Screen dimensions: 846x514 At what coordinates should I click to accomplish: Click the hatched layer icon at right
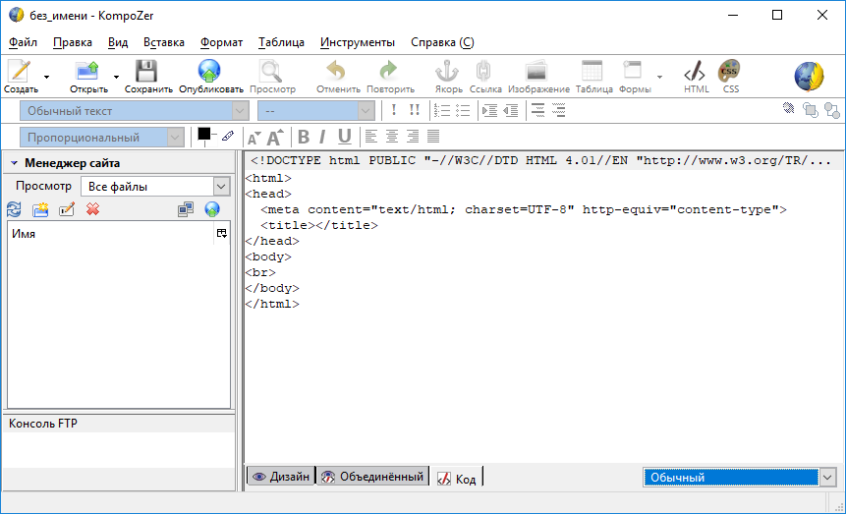tap(789, 108)
